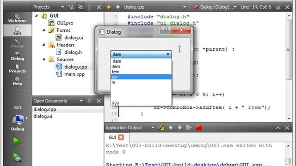Screen dimensions: 296x166
Task: Switch to Edit mode
Action: 17,30
